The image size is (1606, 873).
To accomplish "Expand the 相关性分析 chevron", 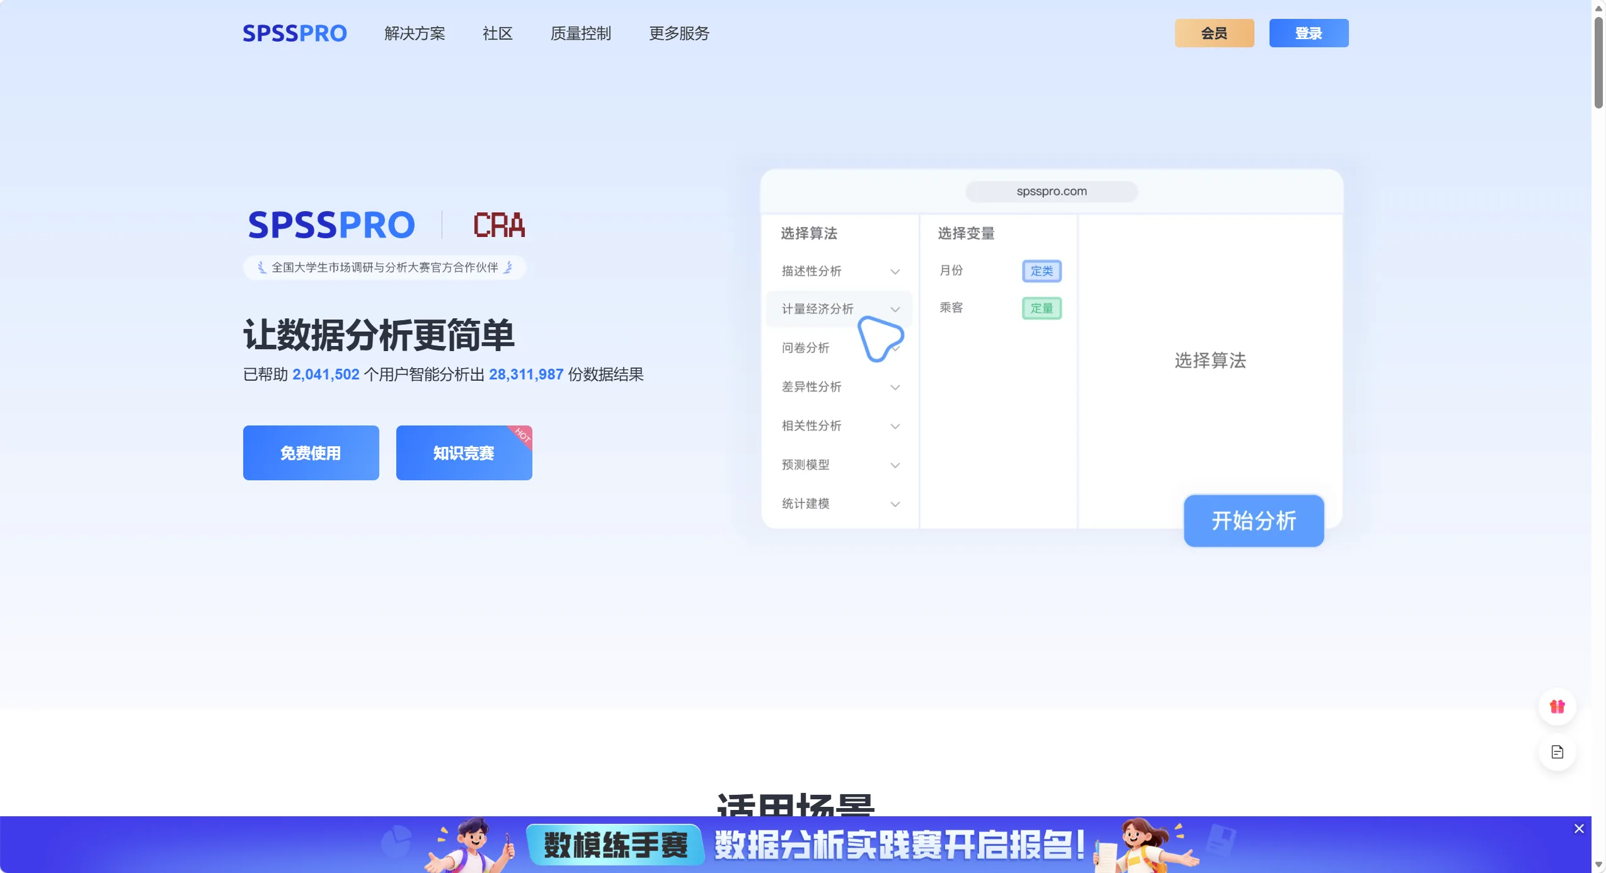I will (895, 427).
